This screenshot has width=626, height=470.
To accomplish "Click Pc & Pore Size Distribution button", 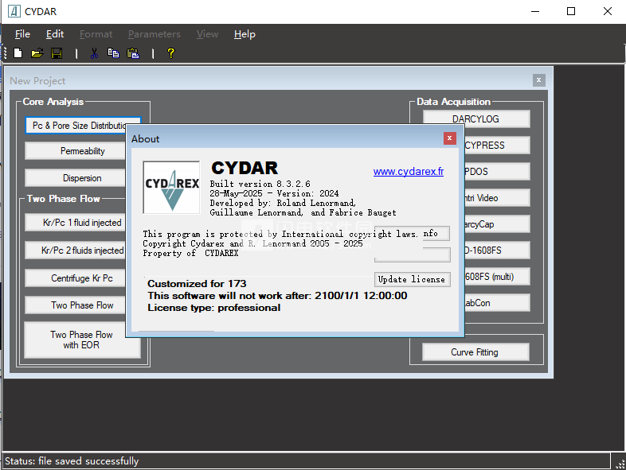I will [76, 125].
